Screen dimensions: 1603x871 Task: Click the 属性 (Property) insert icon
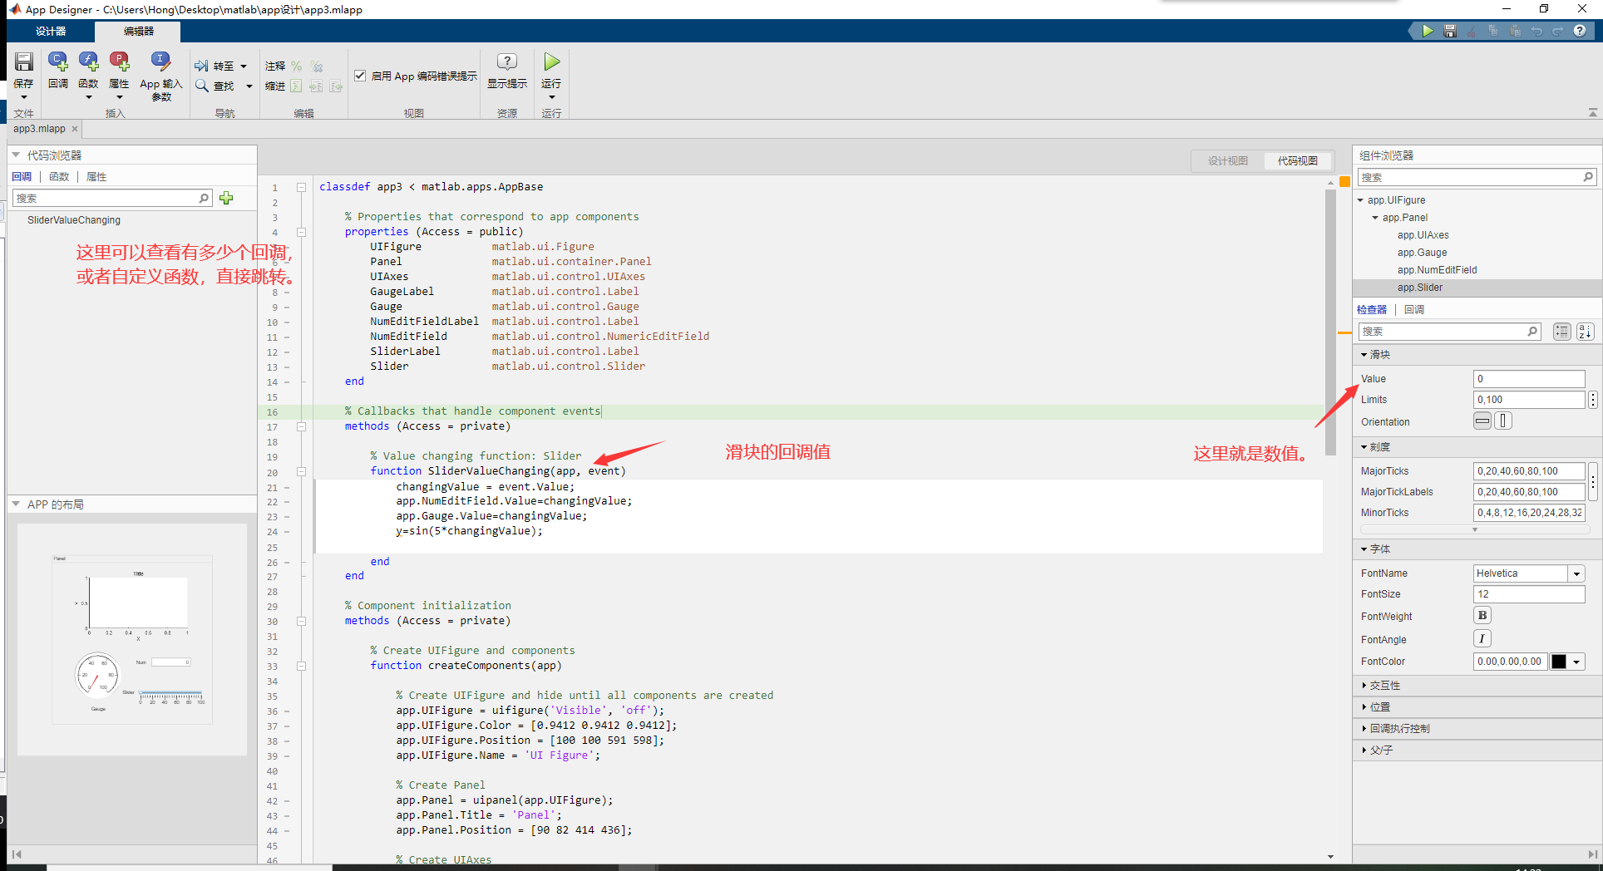tap(120, 62)
